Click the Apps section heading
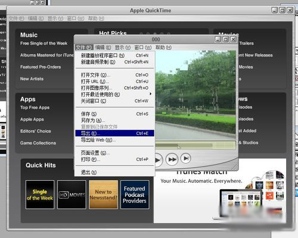298x238 pixels. (28, 99)
